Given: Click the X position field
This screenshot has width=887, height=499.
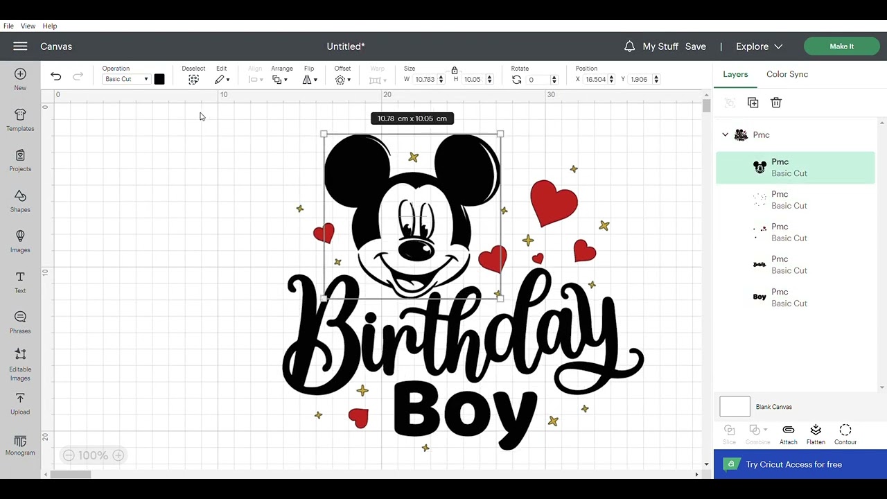Looking at the screenshot, I should click(x=596, y=80).
